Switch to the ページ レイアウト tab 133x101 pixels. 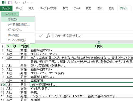coord(48,8)
